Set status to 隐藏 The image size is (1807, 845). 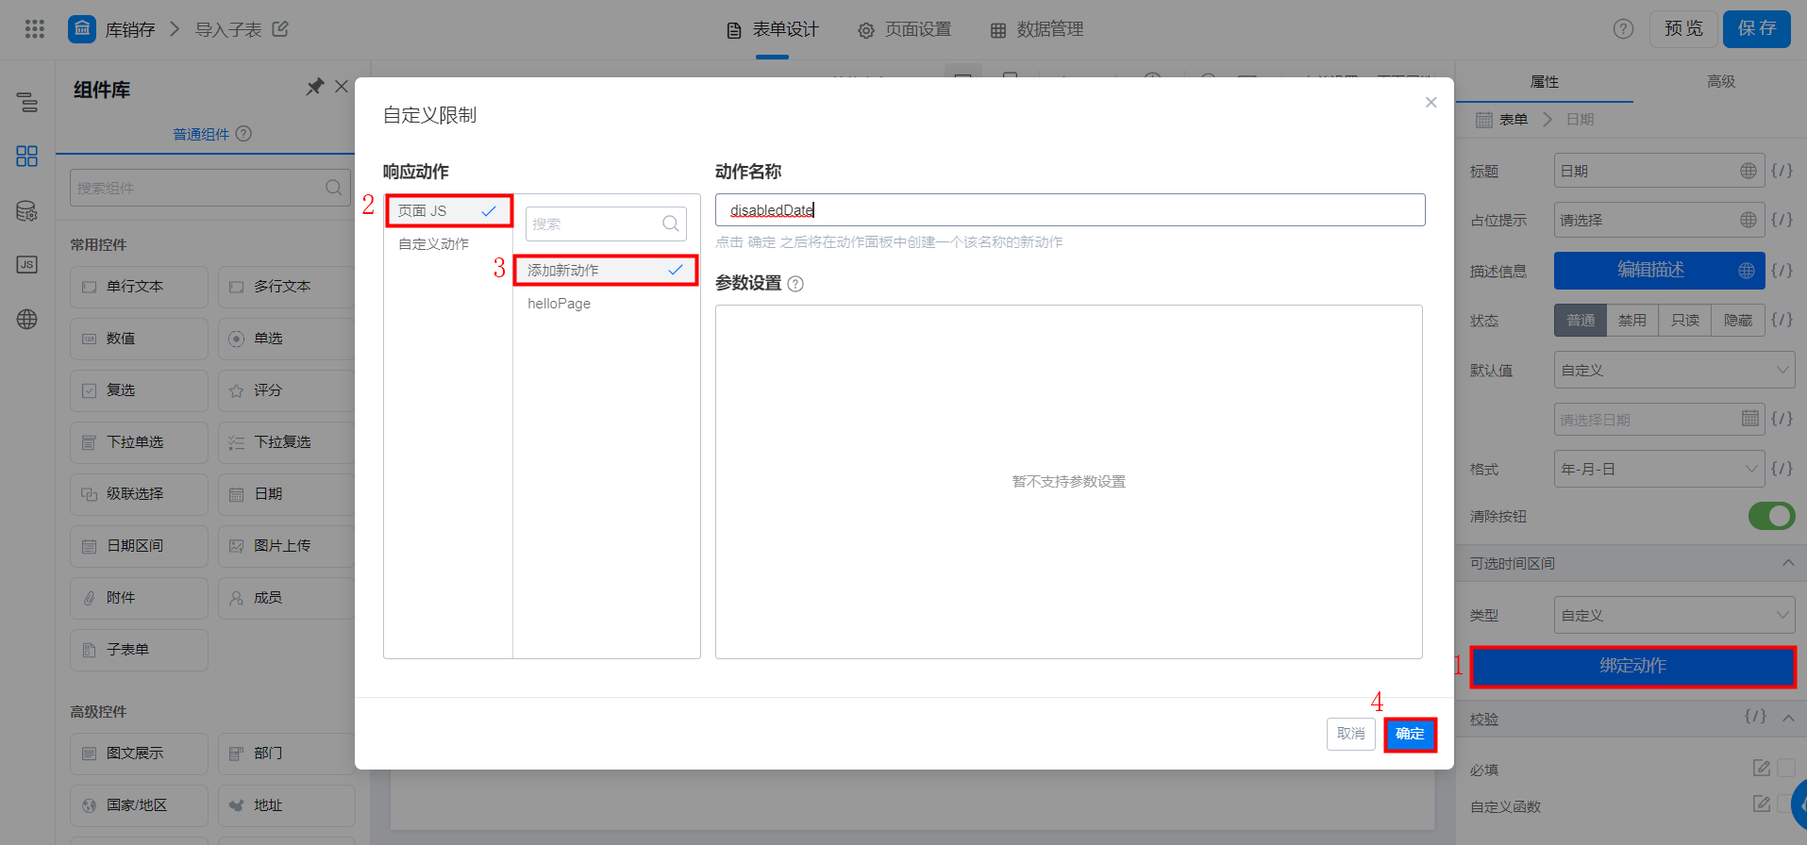click(1738, 321)
